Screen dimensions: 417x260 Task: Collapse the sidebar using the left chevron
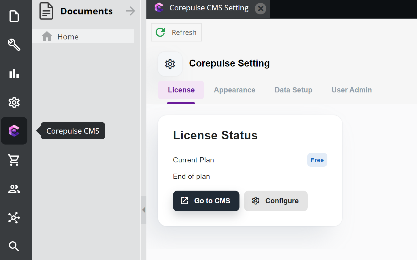click(x=143, y=210)
